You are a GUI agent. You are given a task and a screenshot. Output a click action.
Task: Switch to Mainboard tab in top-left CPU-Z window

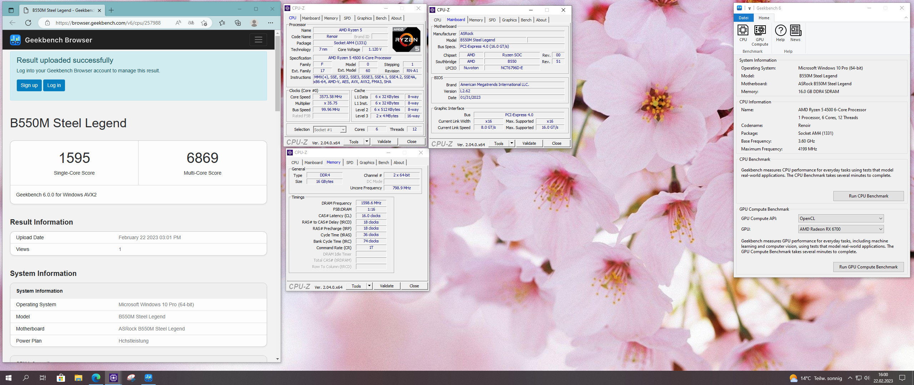pos(311,18)
